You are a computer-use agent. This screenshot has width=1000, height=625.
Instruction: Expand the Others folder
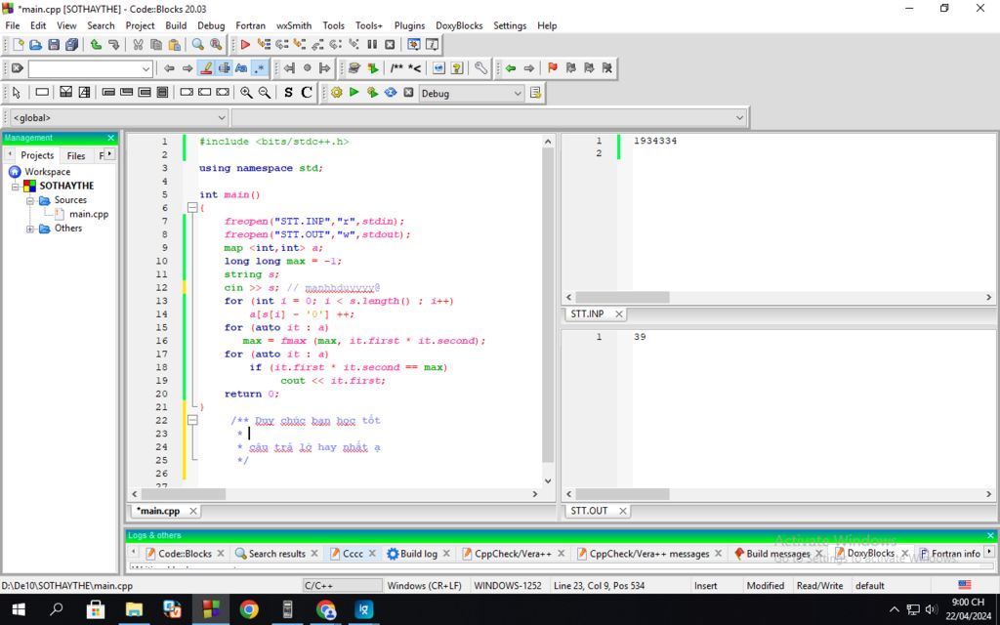pos(30,229)
